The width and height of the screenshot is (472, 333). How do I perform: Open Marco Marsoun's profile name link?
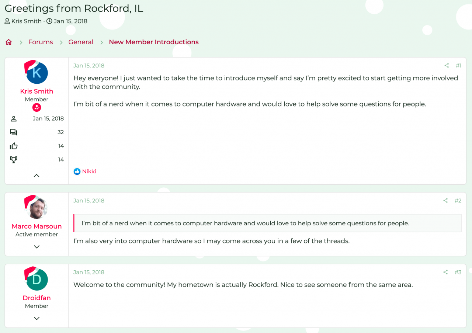(37, 226)
